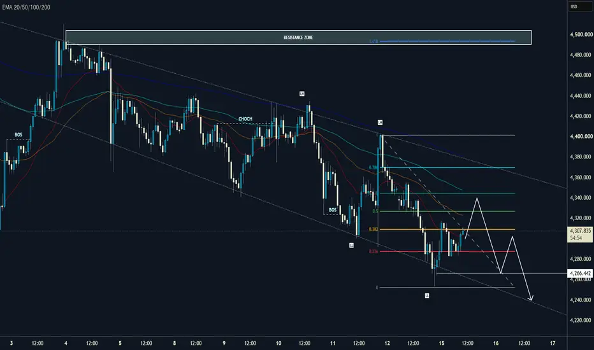Select the 0.5 green Fibonacci level label
The image size is (594, 350).
coord(375,211)
